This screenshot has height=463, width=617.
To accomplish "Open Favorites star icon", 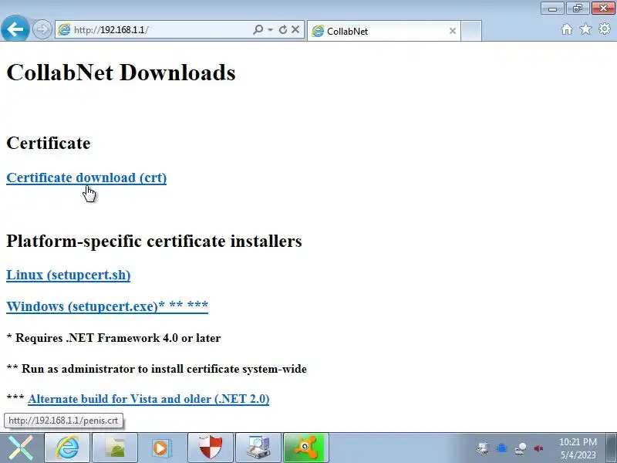I will [585, 29].
